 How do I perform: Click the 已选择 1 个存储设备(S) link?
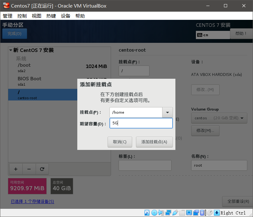[x=32, y=202]
